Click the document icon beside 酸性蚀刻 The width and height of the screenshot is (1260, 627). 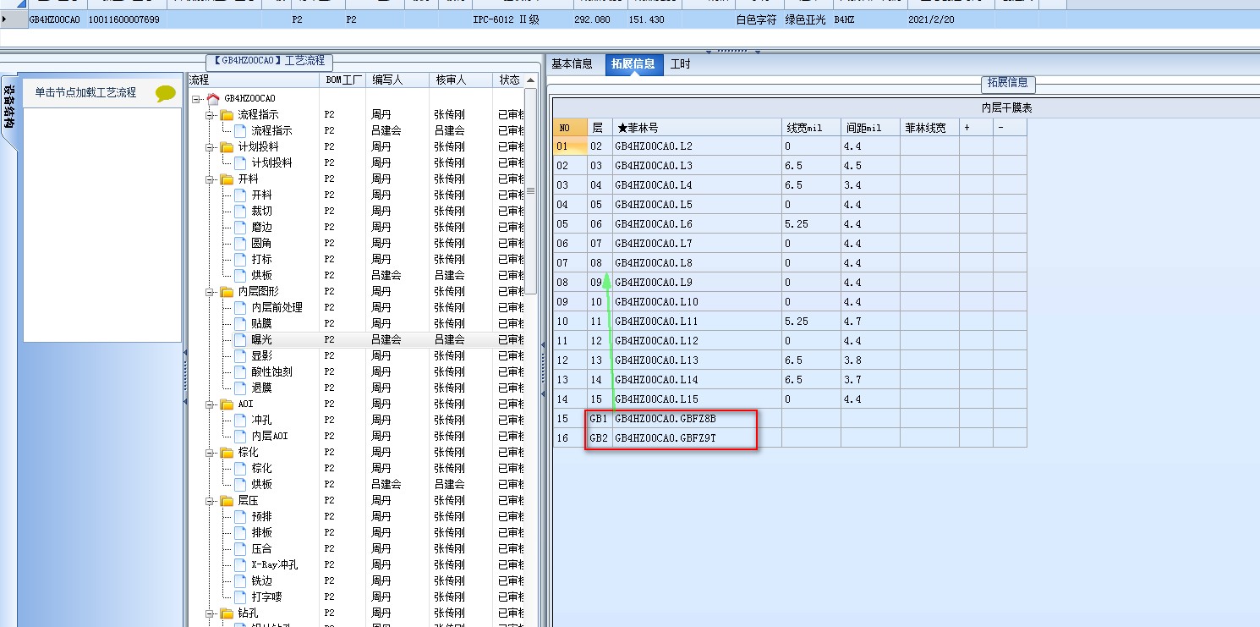click(x=240, y=372)
